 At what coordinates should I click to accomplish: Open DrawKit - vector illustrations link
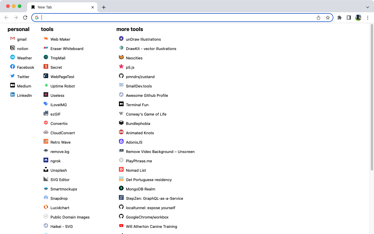pyautogui.click(x=151, y=49)
